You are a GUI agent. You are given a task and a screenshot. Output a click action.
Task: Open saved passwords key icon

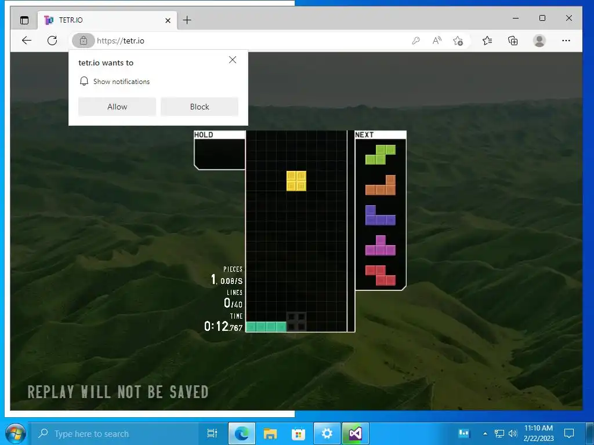pos(415,41)
